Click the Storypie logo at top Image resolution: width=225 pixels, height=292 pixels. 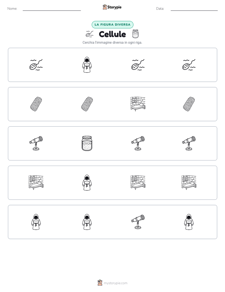(x=112, y=7)
